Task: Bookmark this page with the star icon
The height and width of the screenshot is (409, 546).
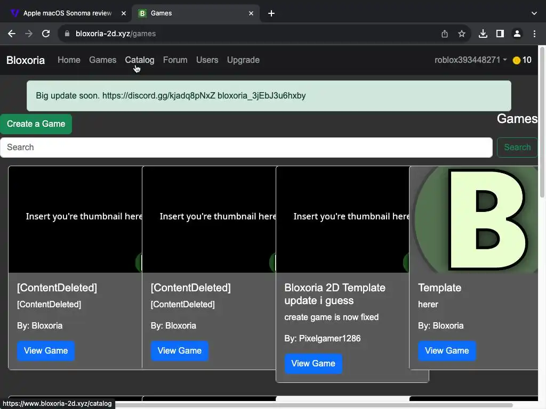Action: 461,34
